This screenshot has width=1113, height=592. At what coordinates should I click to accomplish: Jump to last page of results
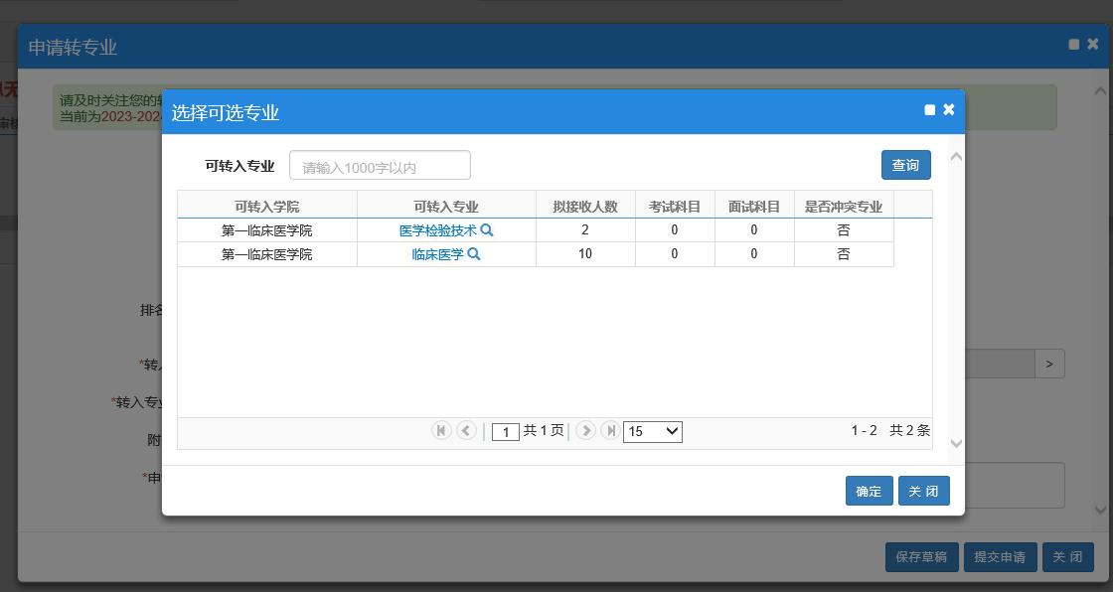609,430
